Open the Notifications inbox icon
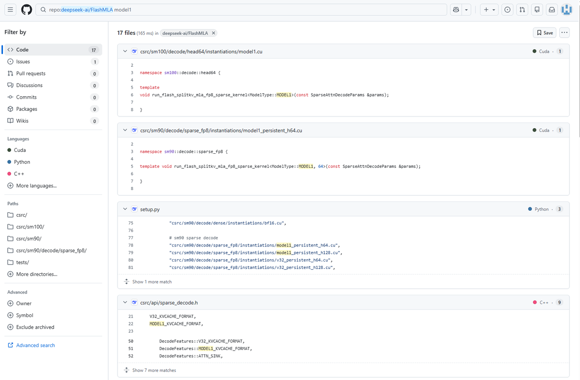This screenshot has width=580, height=380. coord(551,10)
